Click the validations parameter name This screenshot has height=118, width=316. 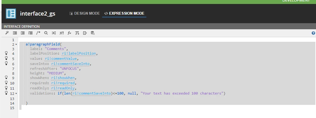coord(42,93)
